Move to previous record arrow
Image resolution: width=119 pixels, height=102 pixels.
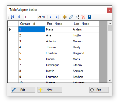(x=19, y=17)
